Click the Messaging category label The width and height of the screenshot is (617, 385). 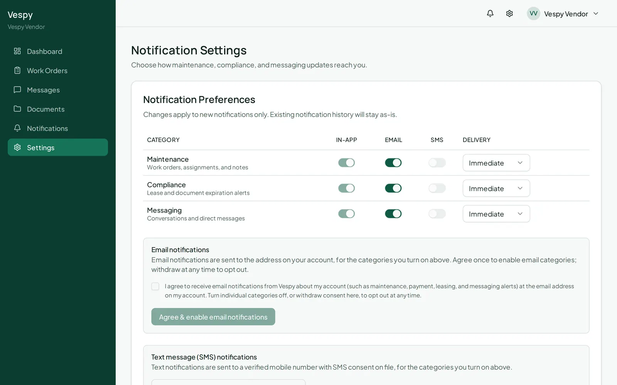164,210
